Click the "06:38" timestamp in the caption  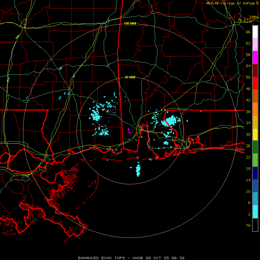pos(178,258)
